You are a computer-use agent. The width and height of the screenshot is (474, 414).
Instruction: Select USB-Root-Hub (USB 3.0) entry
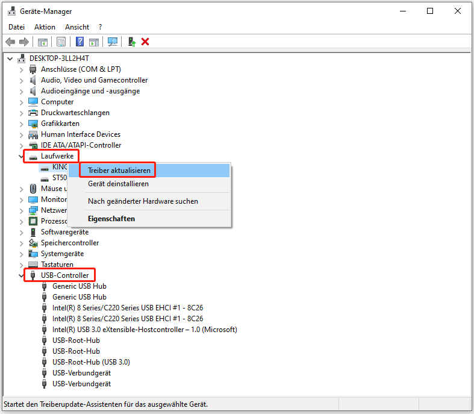point(91,362)
